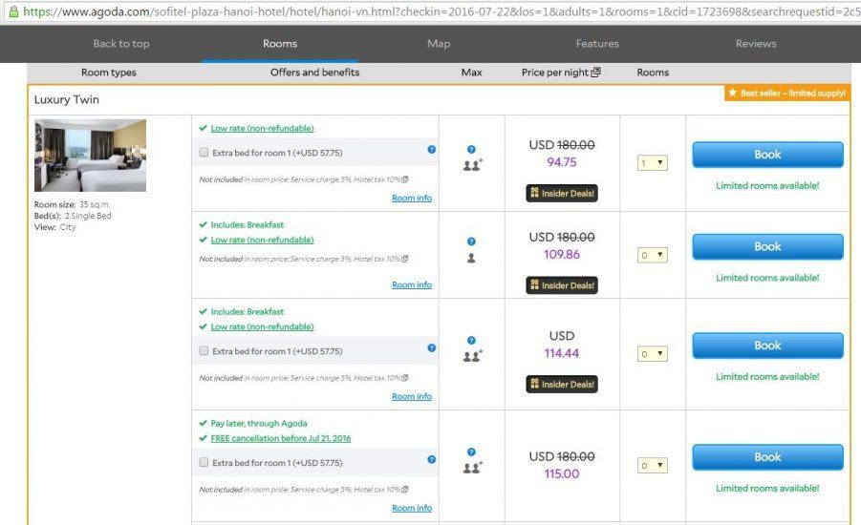Open the Luxury Twin room photo
This screenshot has width=861, height=525.
coord(90,156)
